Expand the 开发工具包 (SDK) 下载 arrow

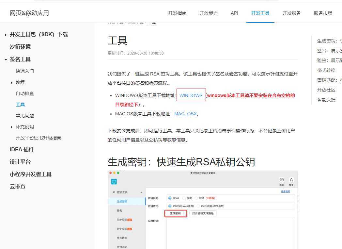[6, 35]
